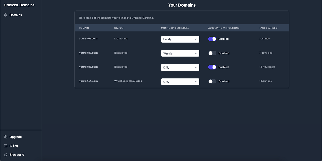Click the Sign out label
The width and height of the screenshot is (322, 161).
(17, 155)
